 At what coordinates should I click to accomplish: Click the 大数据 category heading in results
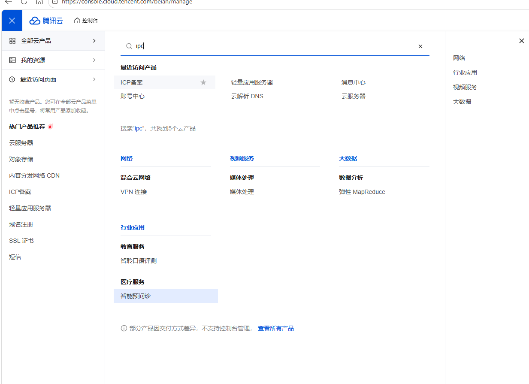coord(348,158)
